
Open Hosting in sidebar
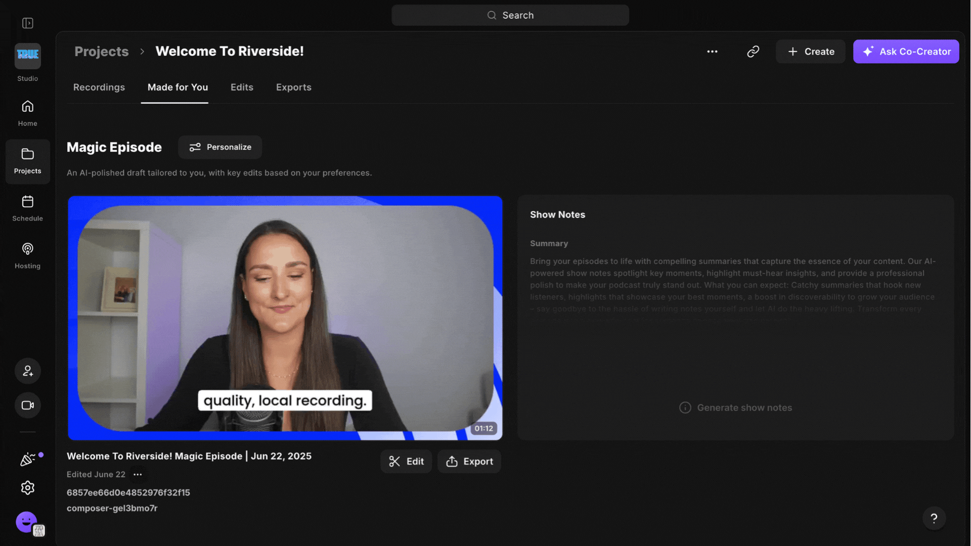click(28, 256)
